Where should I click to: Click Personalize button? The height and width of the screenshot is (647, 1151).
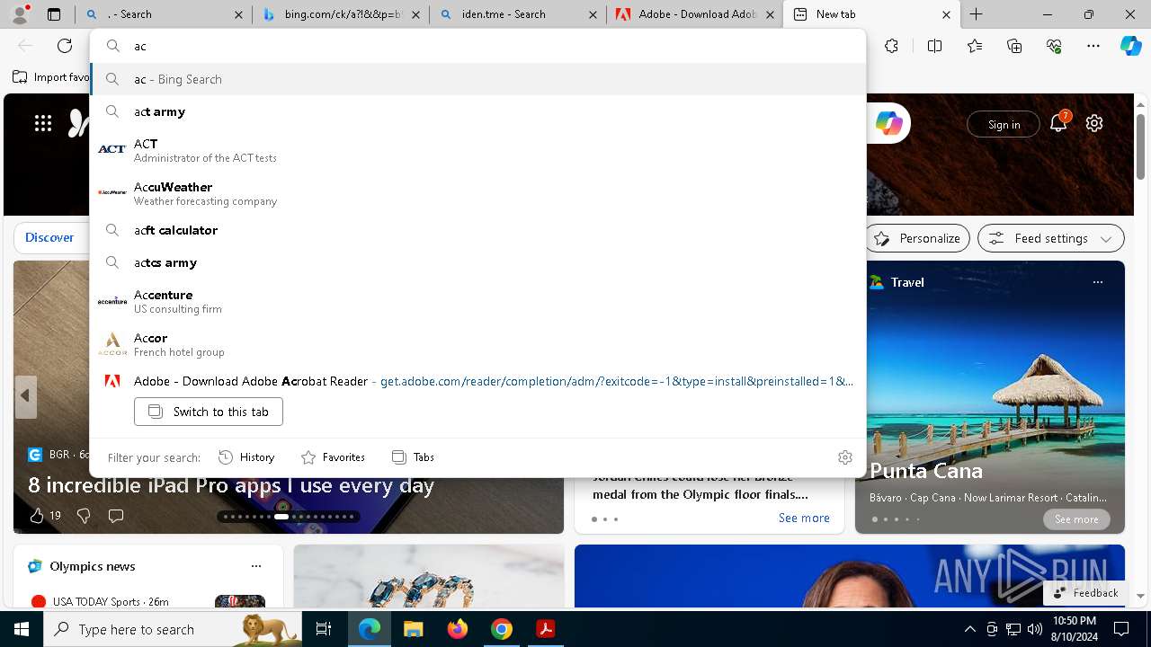(917, 238)
